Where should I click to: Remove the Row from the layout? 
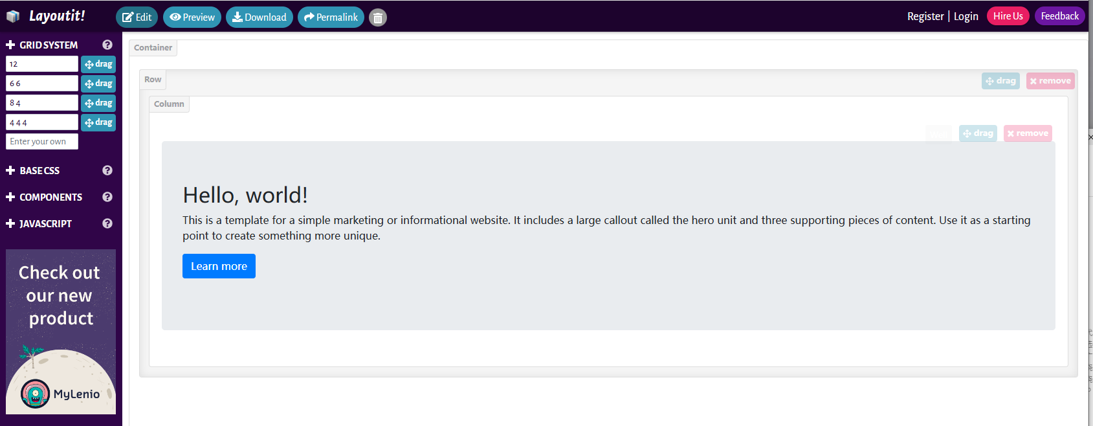[x=1050, y=81]
